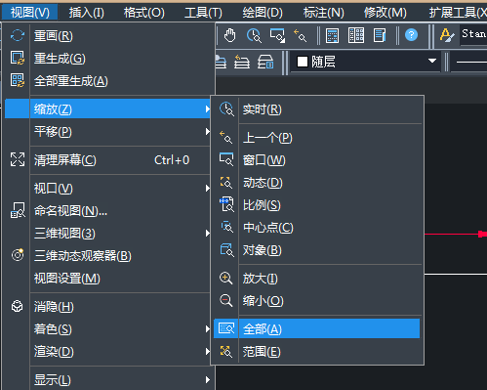Click the regenerate icon beside 重生成(G)
Viewport: 487px width, 390px height.
coord(18,58)
